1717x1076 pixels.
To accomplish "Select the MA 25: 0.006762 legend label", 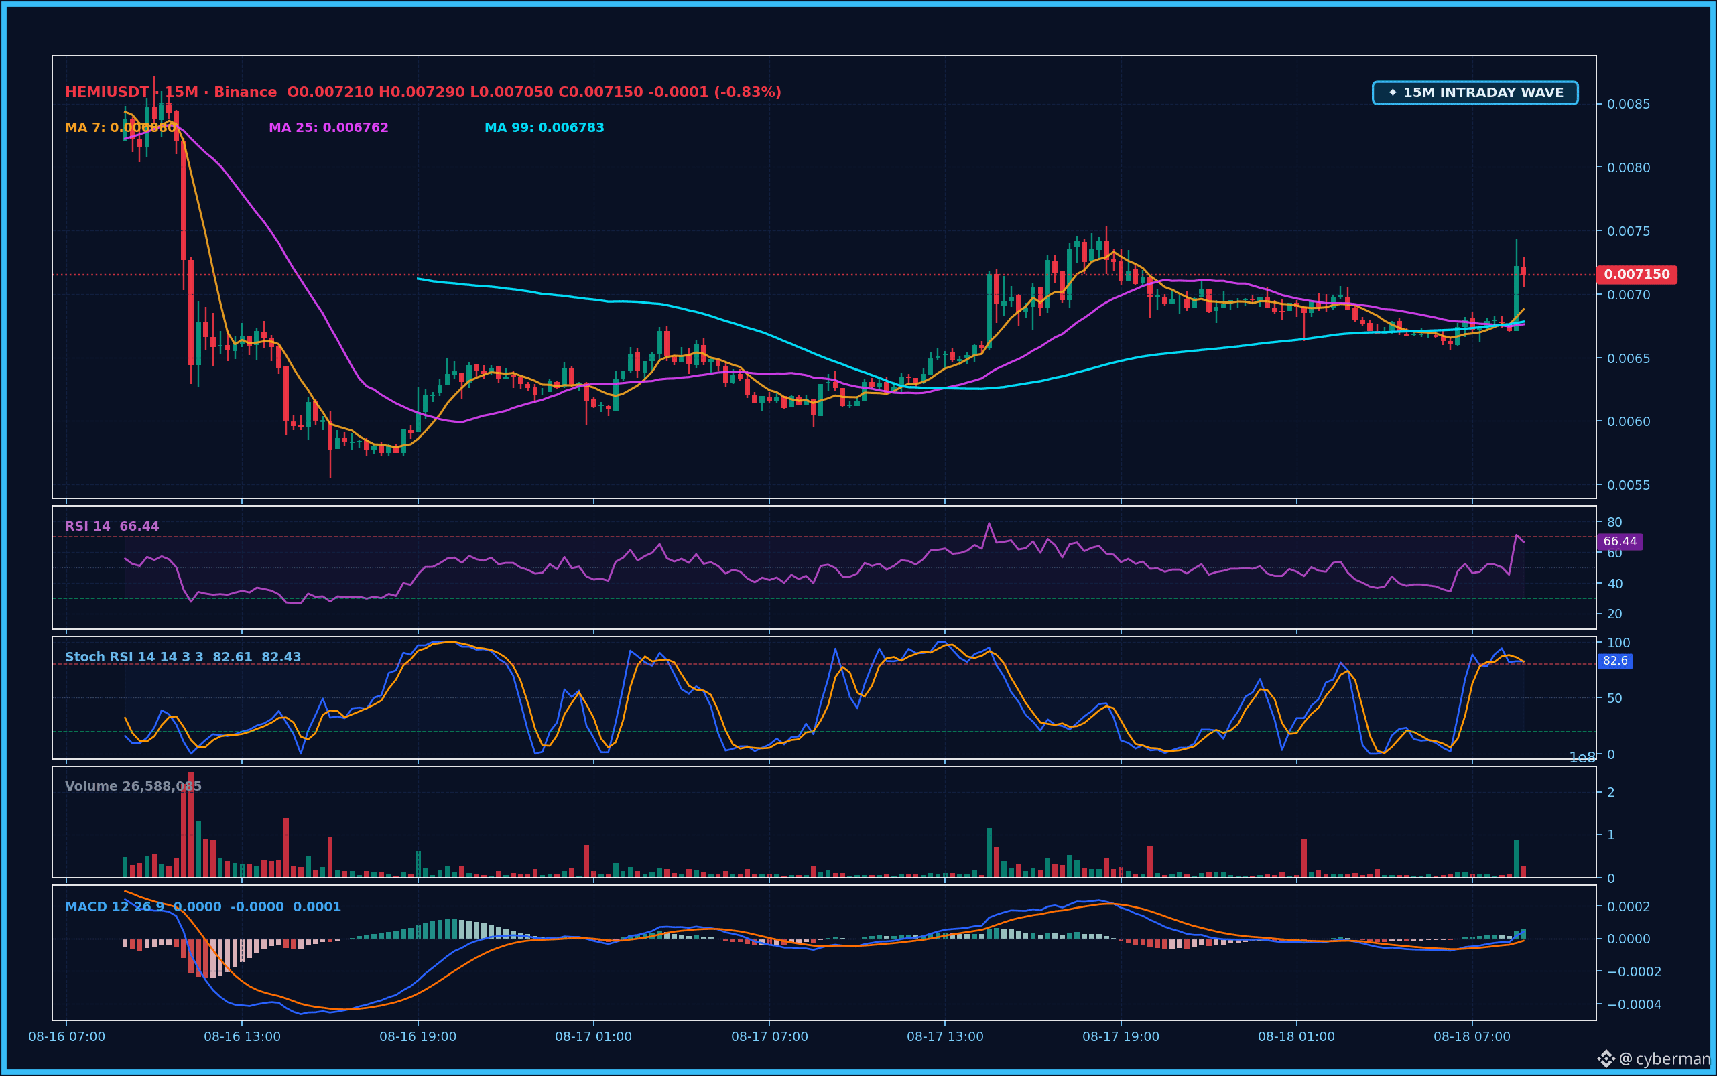I will pos(328,128).
